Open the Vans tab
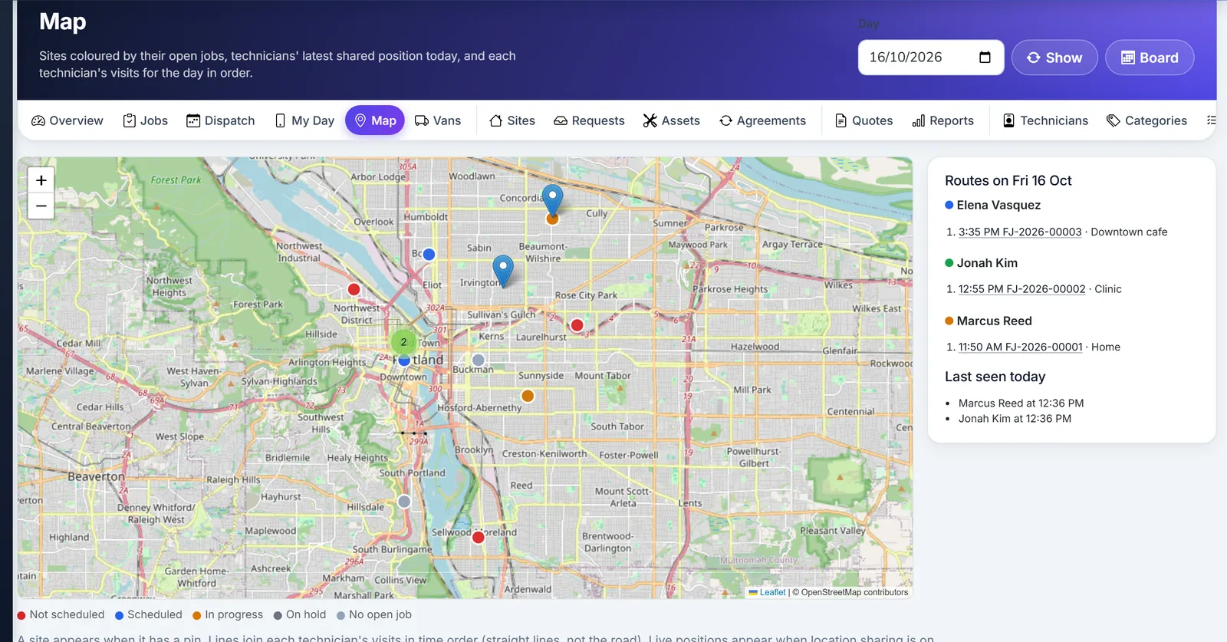The height and width of the screenshot is (642, 1227). click(438, 120)
